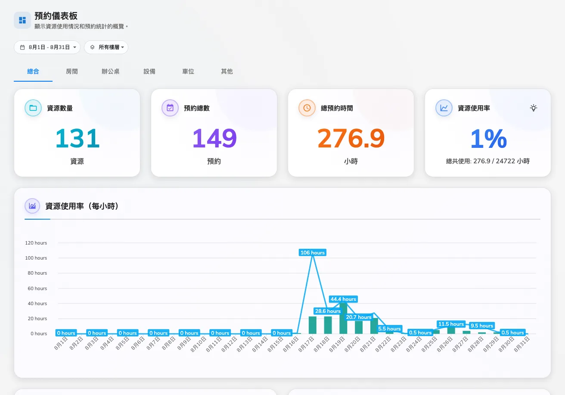
Task: Click the 總共使用: 276.9 / 24722 小時 text
Action: (488, 161)
